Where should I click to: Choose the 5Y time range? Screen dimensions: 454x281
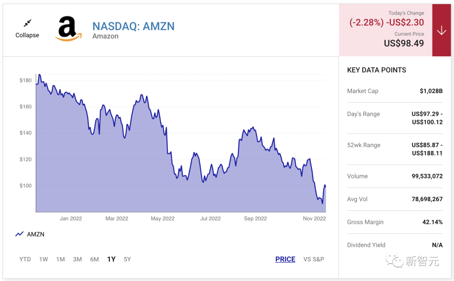127,259
